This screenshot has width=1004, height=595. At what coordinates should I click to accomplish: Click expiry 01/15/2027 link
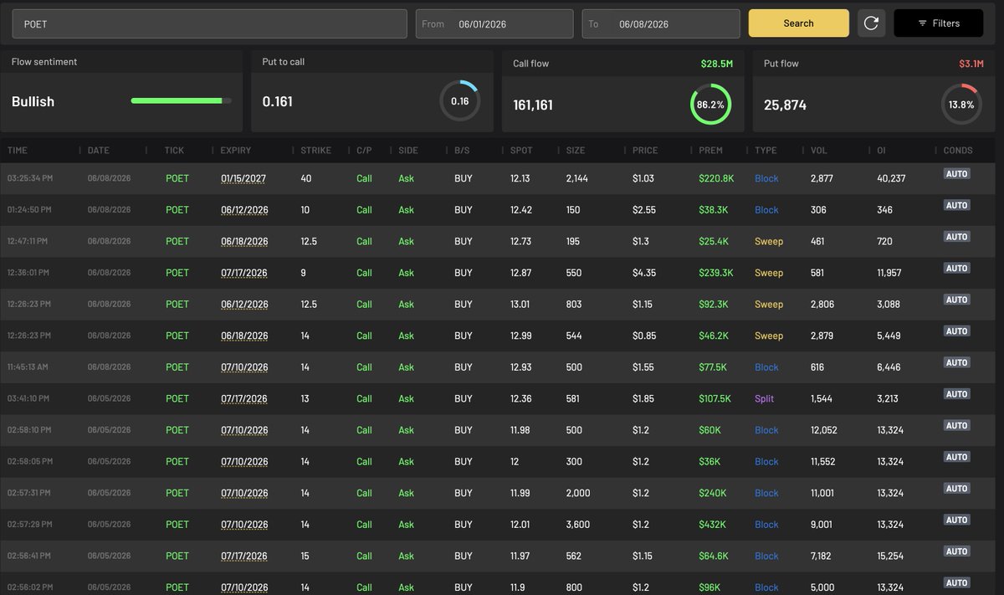(x=244, y=179)
